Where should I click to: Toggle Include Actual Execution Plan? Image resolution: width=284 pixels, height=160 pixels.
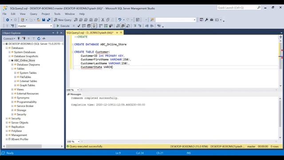(101, 26)
